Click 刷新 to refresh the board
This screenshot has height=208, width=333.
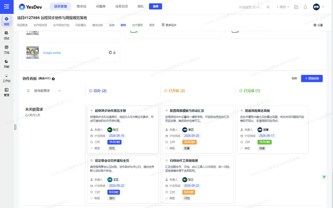pyautogui.click(x=294, y=79)
